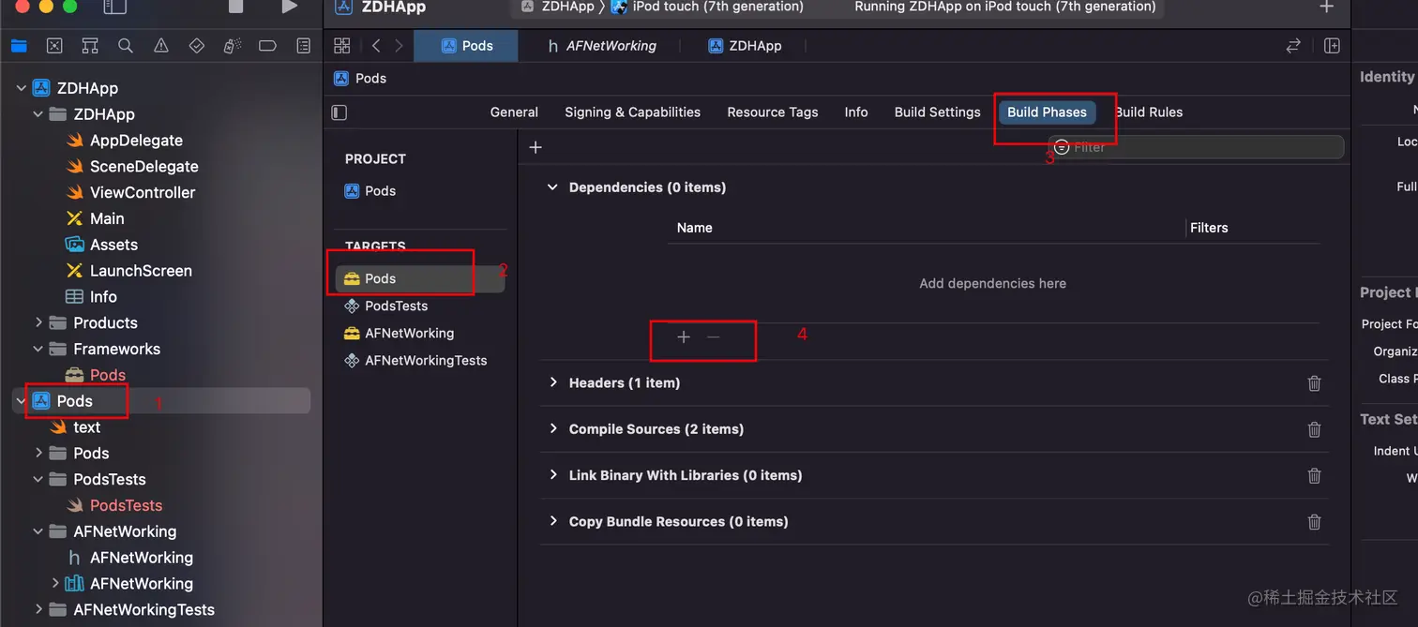The image size is (1418, 627).
Task: Collapse the ZDHApp project tree
Action: coord(22,88)
